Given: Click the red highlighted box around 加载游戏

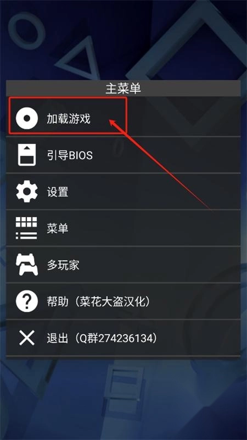Looking at the screenshot, I should tap(68, 116).
